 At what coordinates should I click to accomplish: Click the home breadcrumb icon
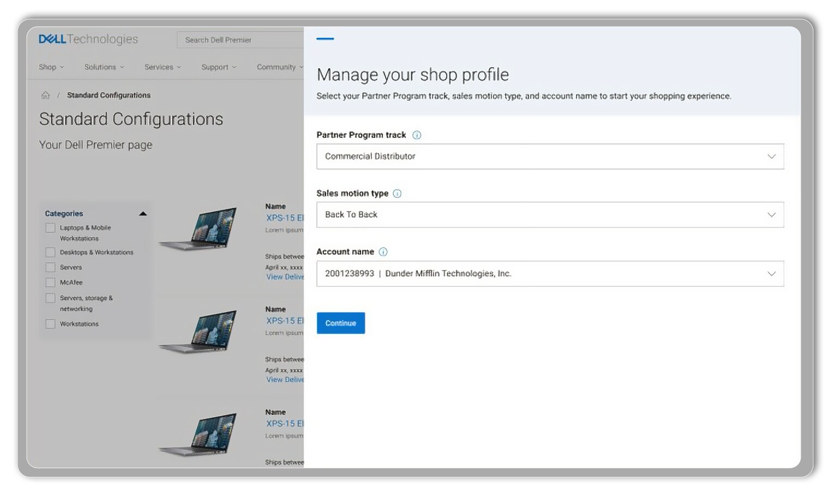pyautogui.click(x=45, y=95)
